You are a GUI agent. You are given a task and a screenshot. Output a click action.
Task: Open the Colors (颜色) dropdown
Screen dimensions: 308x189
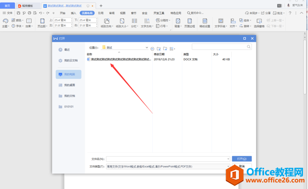pyautogui.click(x=17, y=20)
